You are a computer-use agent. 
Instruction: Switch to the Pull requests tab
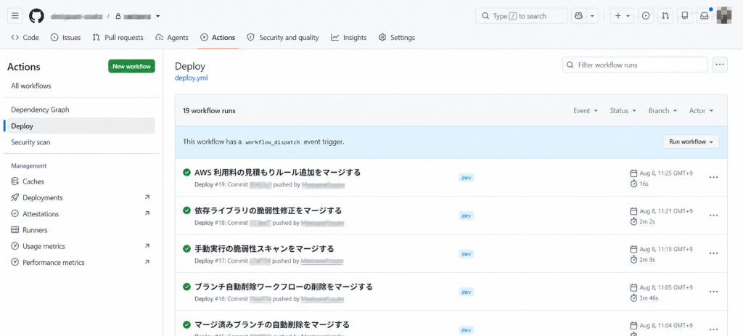[118, 38]
